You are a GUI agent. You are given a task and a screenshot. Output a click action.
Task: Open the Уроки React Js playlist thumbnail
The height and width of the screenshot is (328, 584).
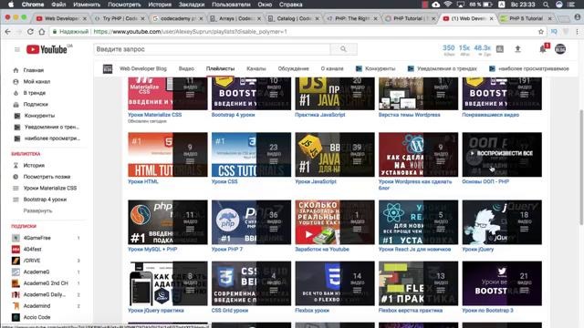(418, 222)
